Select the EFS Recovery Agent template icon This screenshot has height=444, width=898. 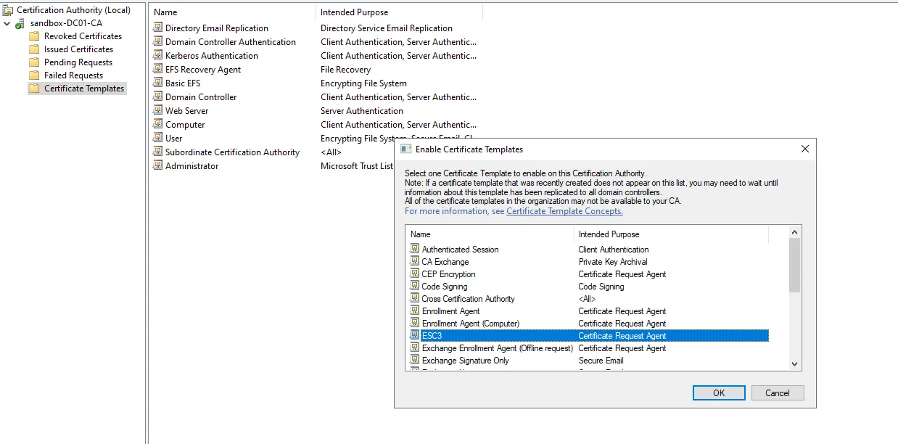click(157, 70)
